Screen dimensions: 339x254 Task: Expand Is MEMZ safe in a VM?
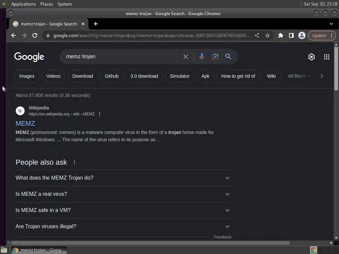coord(123,210)
